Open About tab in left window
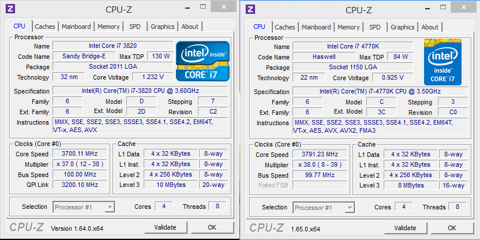This screenshot has width=480, height=240. click(190, 27)
